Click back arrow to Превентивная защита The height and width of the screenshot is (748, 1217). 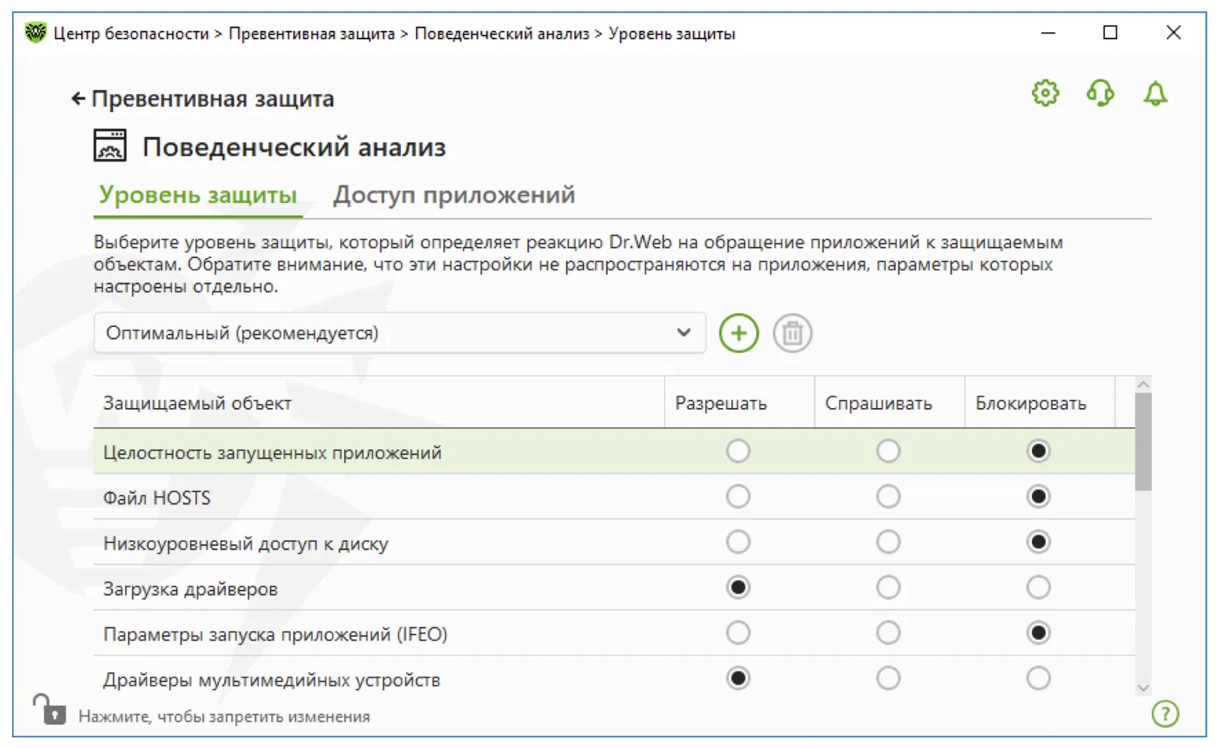coord(78,99)
